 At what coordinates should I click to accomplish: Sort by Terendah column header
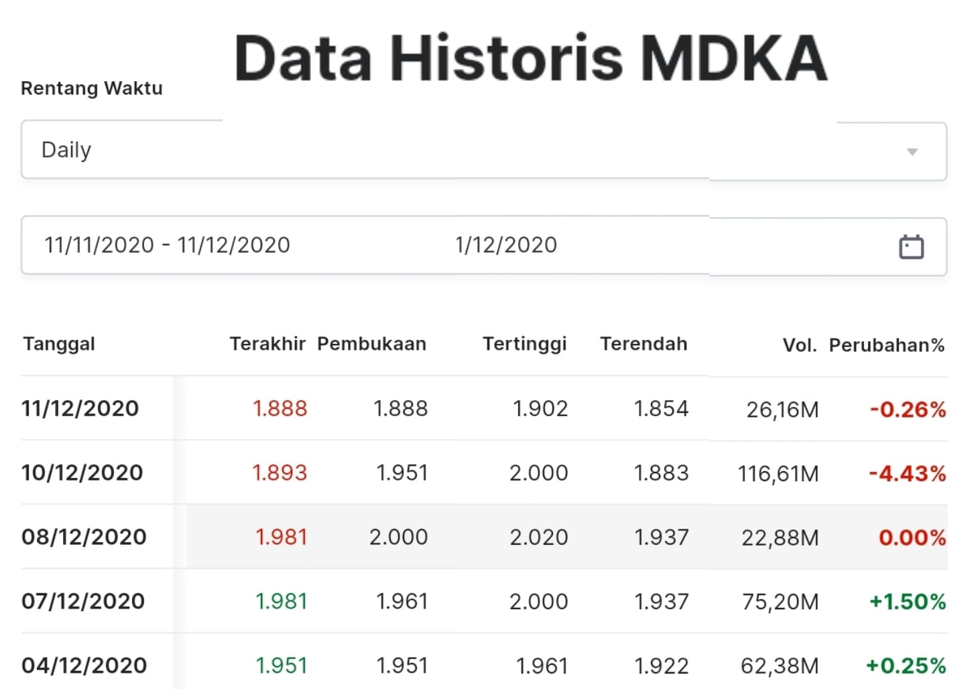pyautogui.click(x=644, y=344)
